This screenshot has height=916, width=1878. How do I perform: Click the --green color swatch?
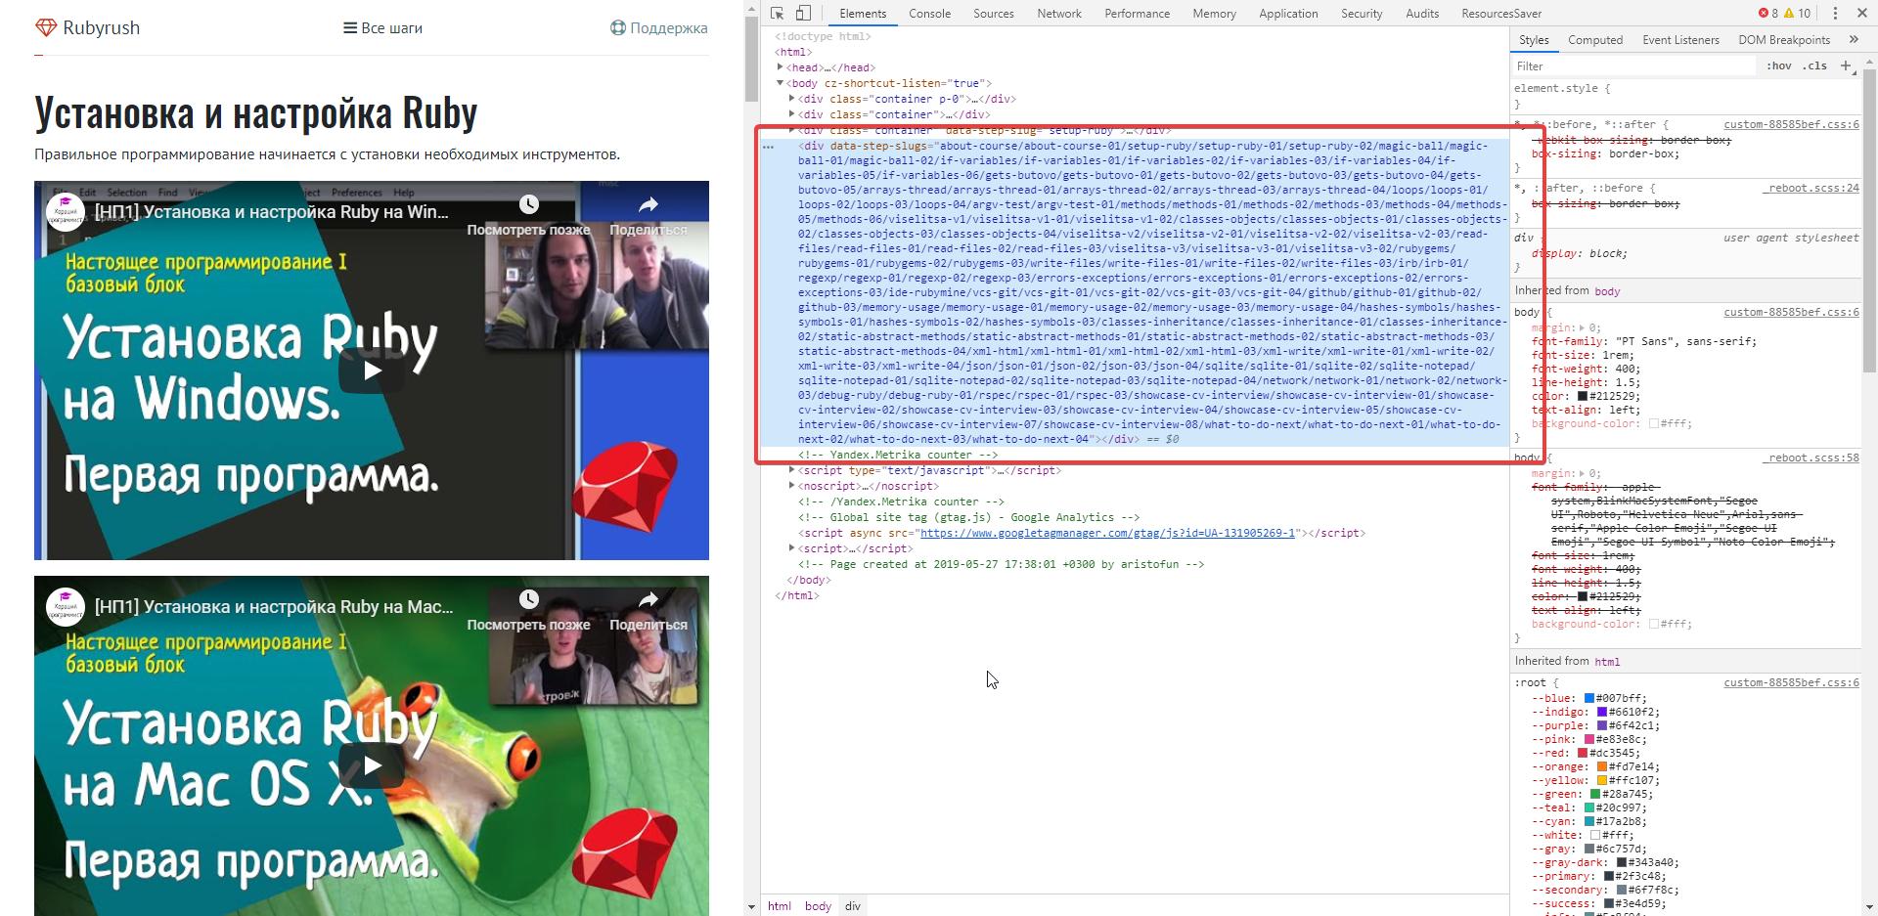(x=1596, y=794)
